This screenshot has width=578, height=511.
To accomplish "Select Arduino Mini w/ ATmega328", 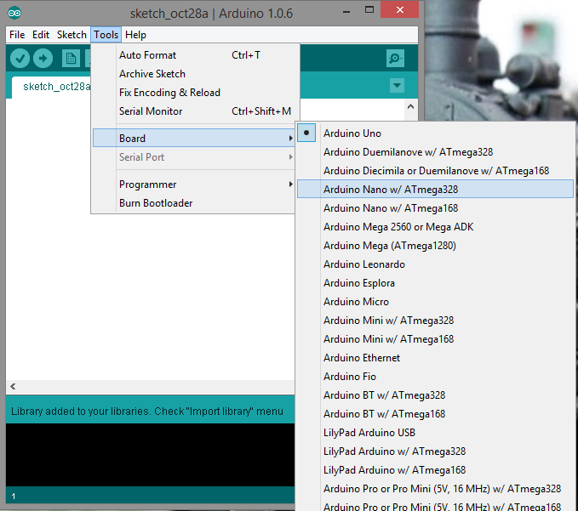I will [x=435, y=321].
